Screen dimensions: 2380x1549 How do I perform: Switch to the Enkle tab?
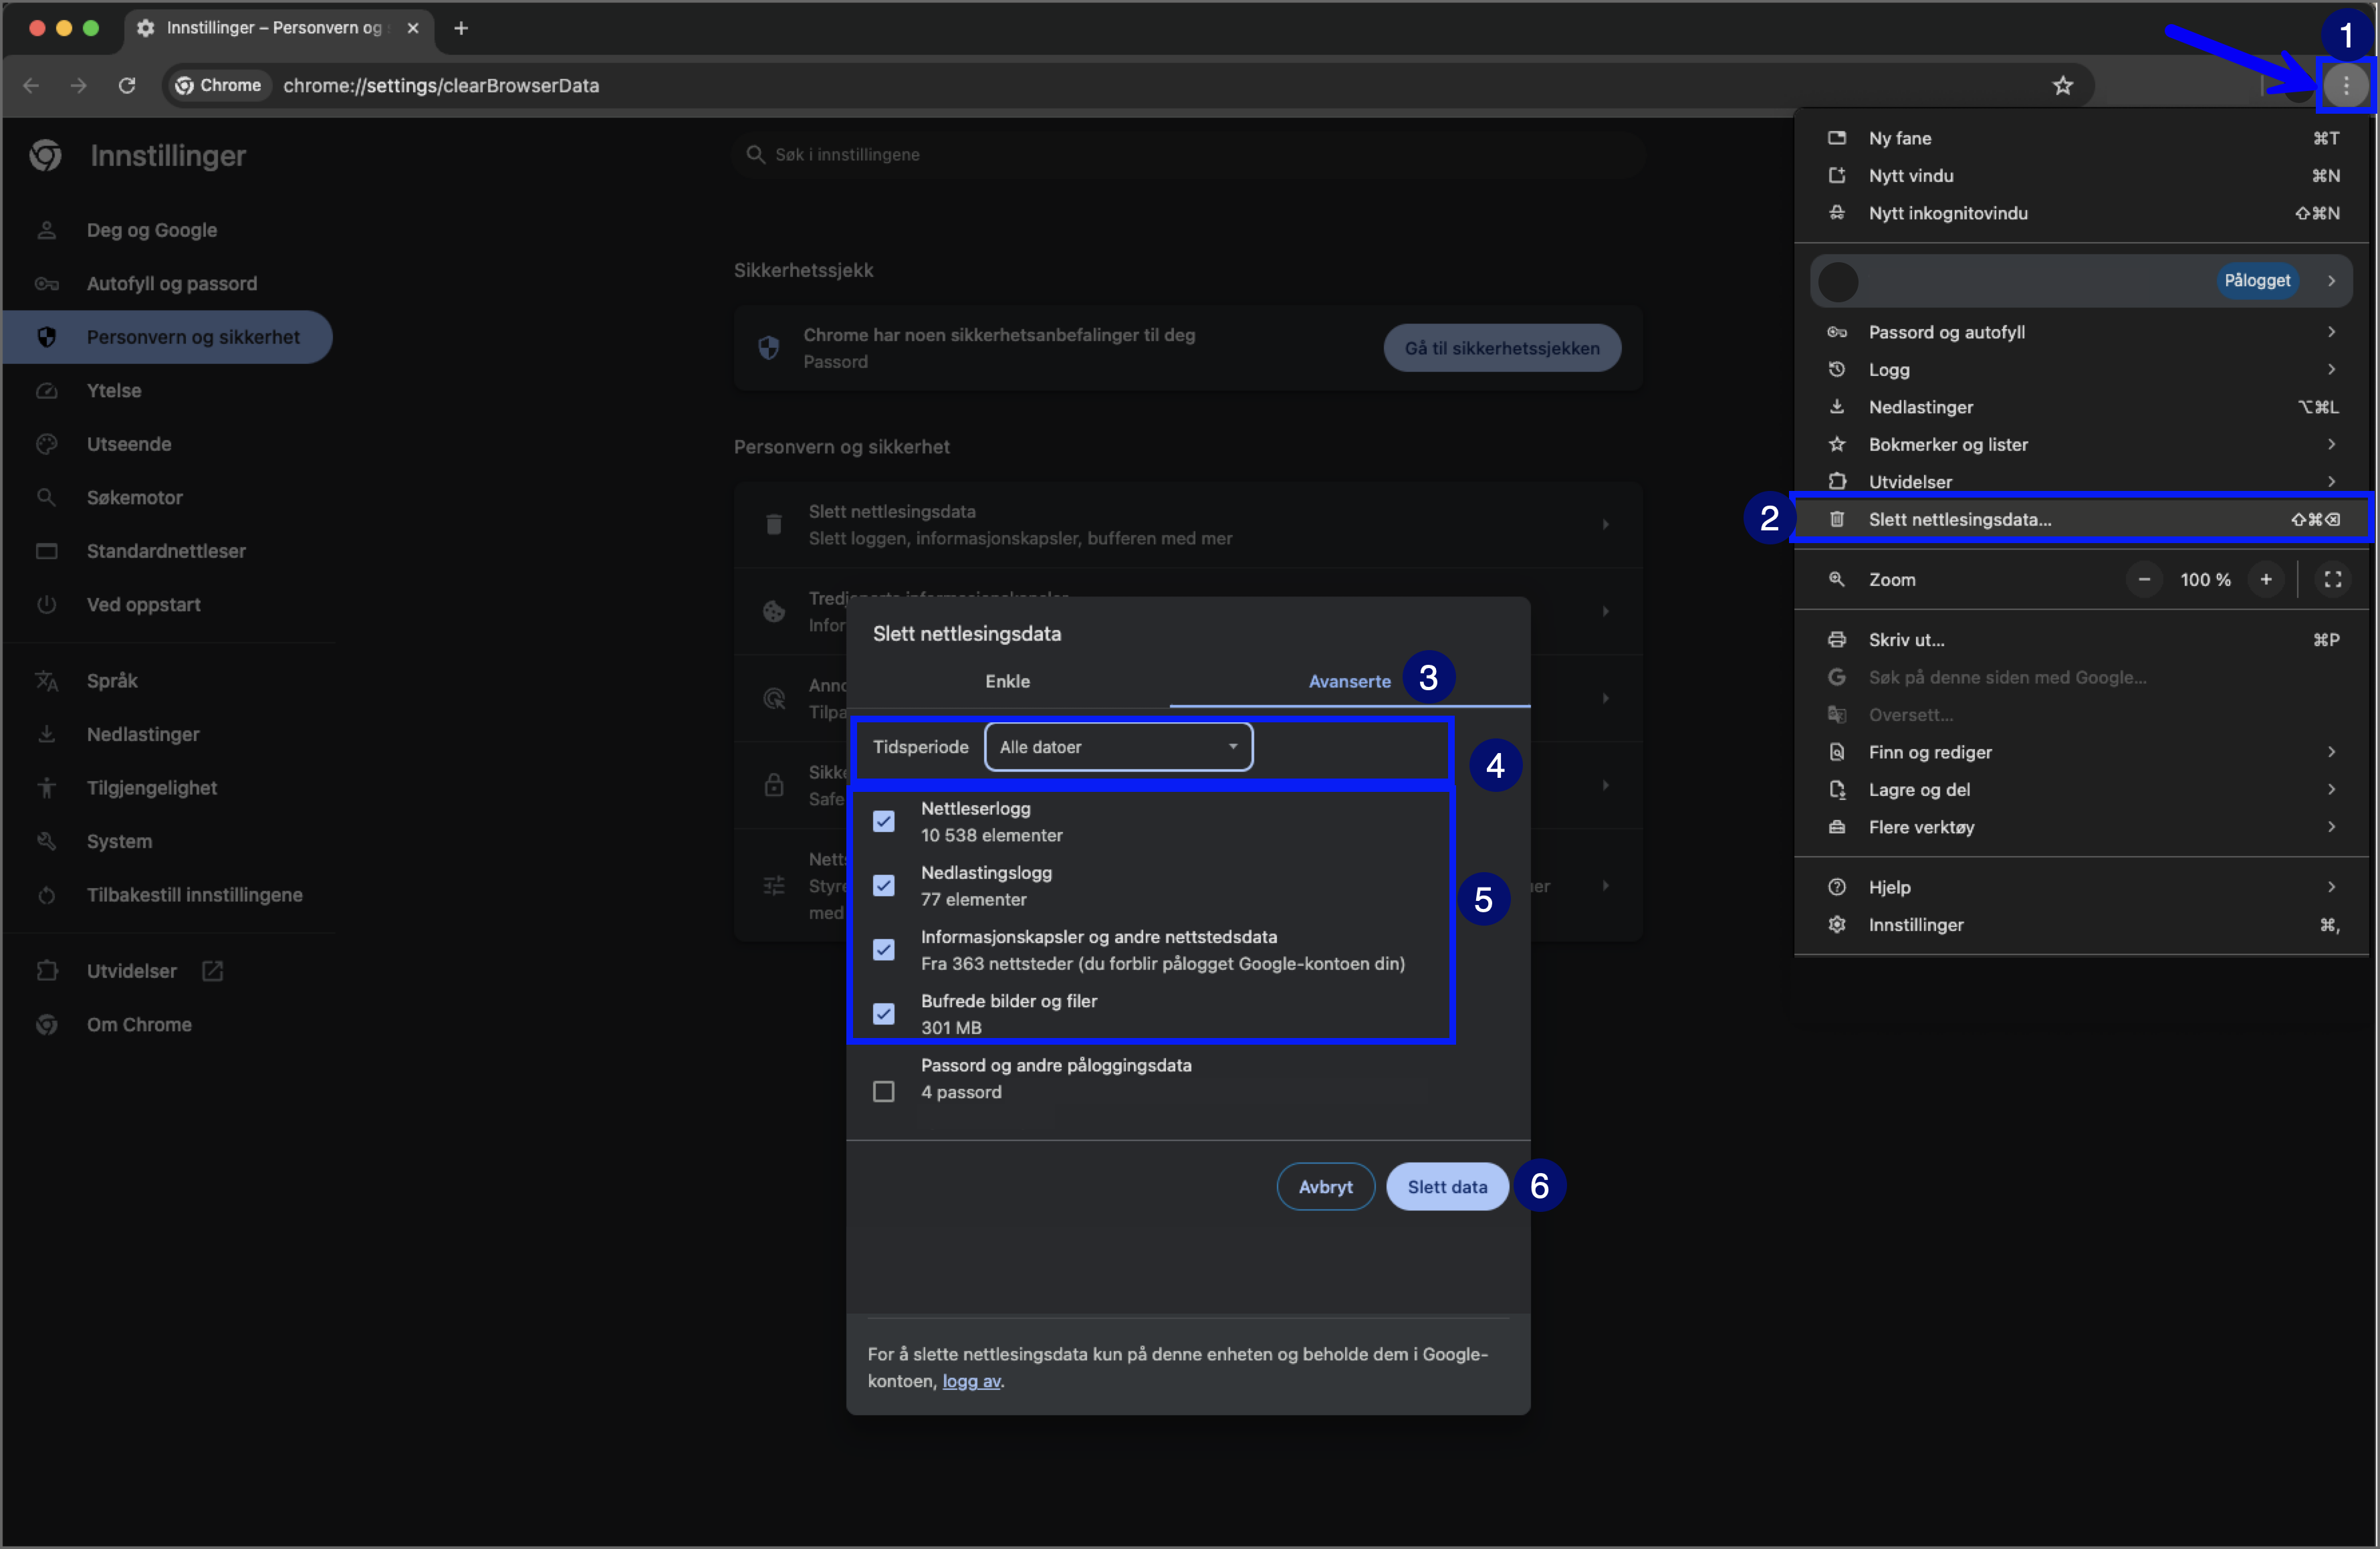coord(1007,682)
